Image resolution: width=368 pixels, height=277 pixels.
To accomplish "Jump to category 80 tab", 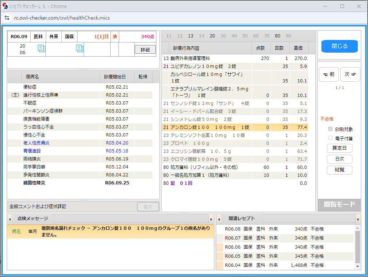I will [x=278, y=36].
